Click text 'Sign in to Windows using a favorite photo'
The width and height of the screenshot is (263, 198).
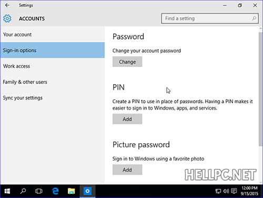click(158, 159)
